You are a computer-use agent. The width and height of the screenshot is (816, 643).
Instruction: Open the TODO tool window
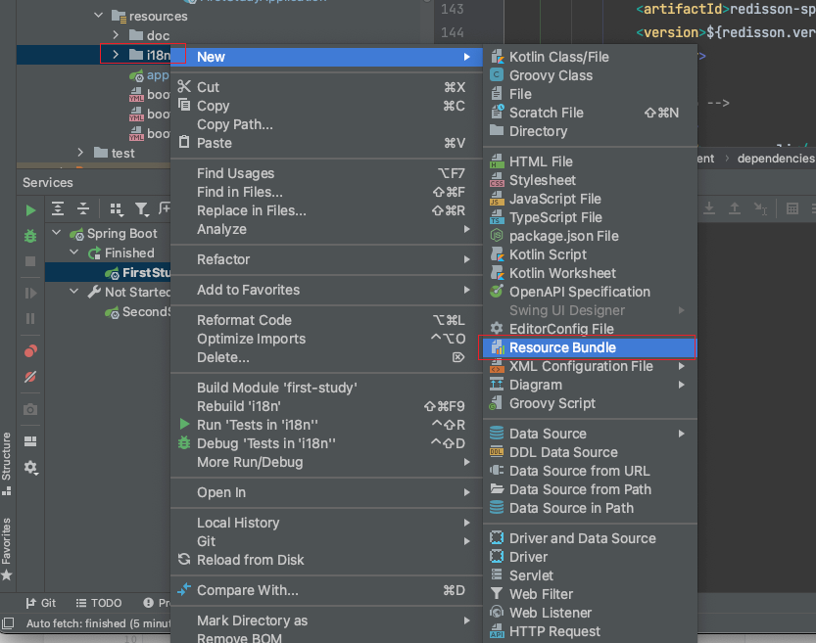pyautogui.click(x=101, y=603)
